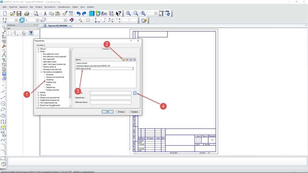Screen dimensions: 308x173
Task: Select the arc tool in left sidebar
Action: [3, 110]
